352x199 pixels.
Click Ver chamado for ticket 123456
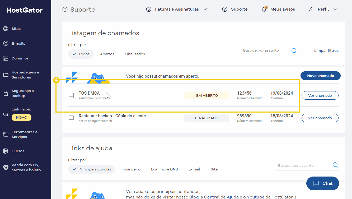click(x=320, y=95)
